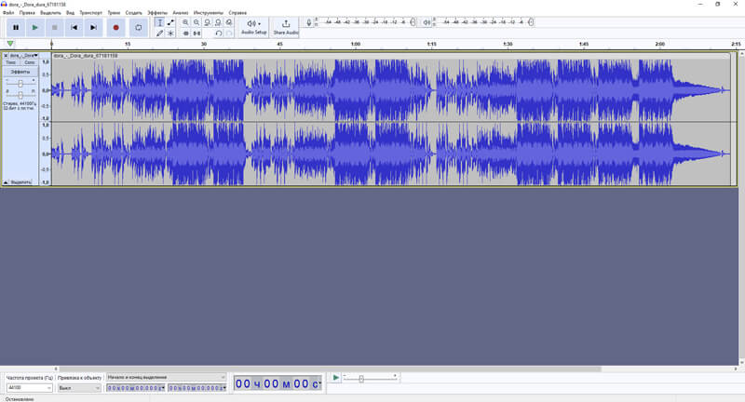Open the Правка menu
745x402 pixels.
(27, 13)
